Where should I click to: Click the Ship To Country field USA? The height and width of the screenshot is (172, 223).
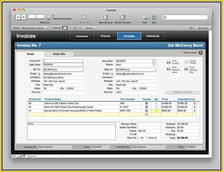pos(136,92)
